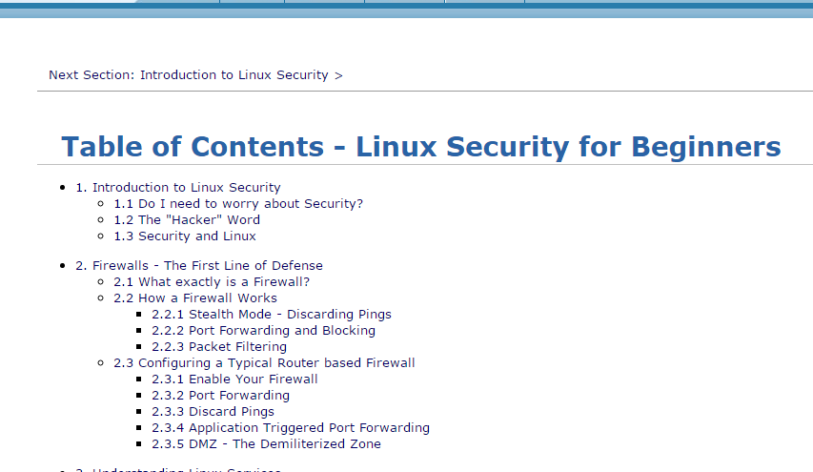
Task: Open 1.2 The "Hacker" Word section
Action: 187,220
